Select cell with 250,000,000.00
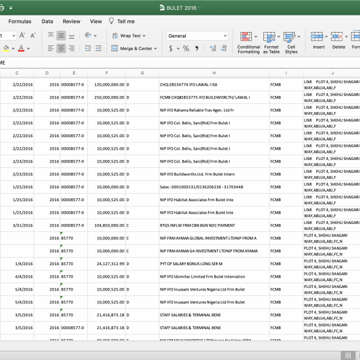This screenshot has height=360, width=360. pos(106,98)
